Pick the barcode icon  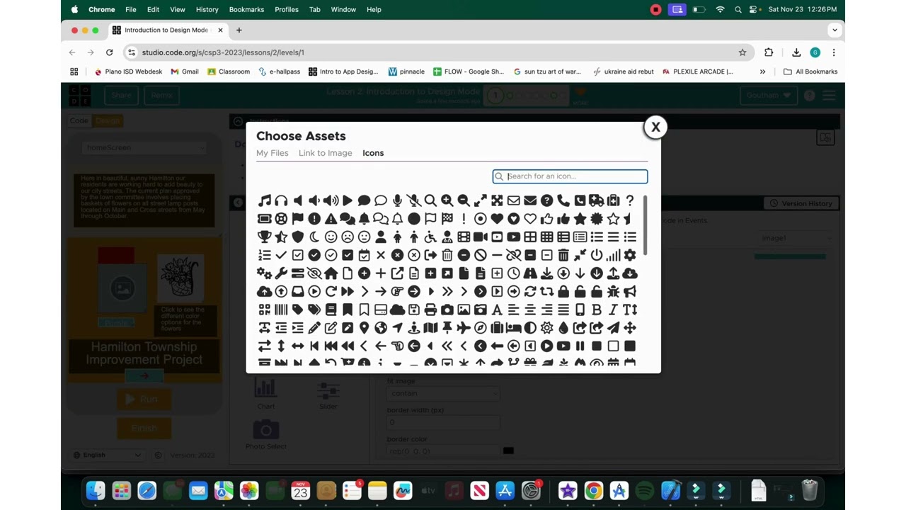pyautogui.click(x=281, y=310)
